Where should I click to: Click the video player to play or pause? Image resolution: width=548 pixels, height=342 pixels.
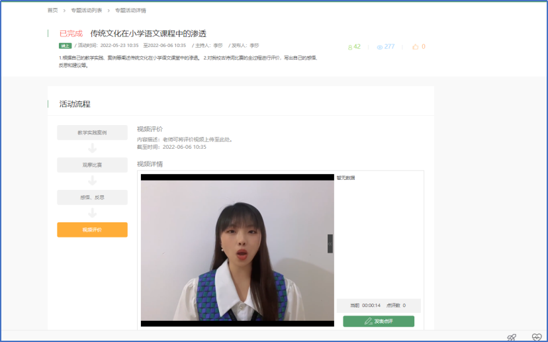coord(237,250)
